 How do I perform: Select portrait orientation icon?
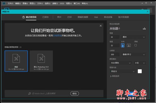tap(123, 45)
